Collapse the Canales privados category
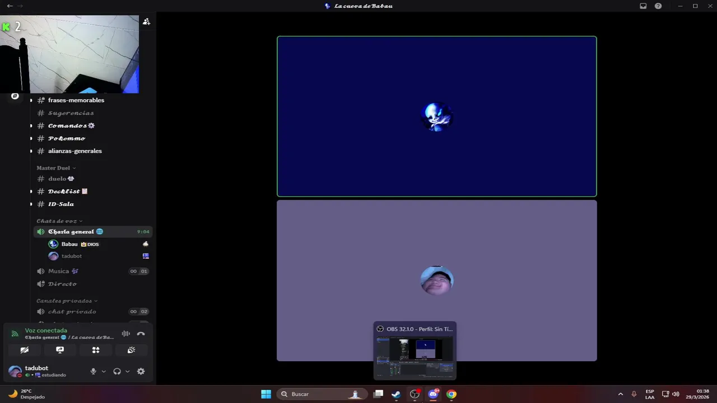Viewport: 717px width, 403px height. click(x=67, y=301)
